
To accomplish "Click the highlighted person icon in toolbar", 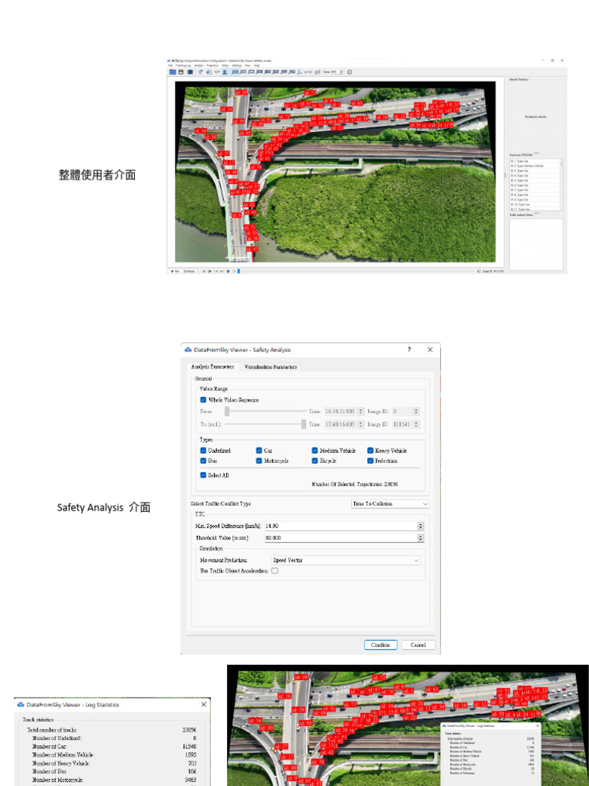I will pyautogui.click(x=225, y=71).
